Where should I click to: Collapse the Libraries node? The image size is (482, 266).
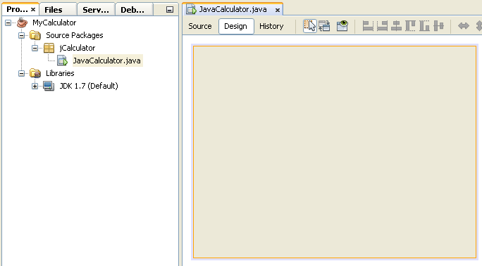coord(22,74)
